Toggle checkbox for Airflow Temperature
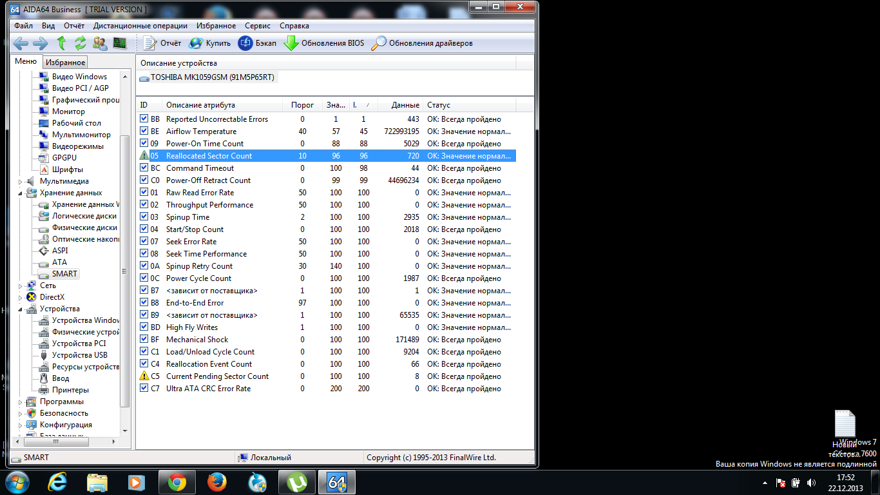This screenshot has height=495, width=880. tap(144, 131)
